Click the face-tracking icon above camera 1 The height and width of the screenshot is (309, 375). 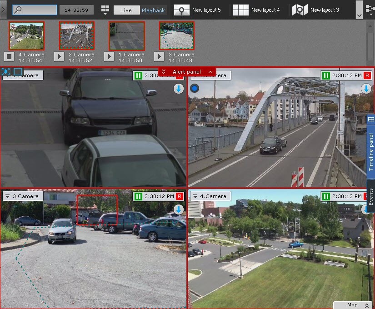(6, 71)
